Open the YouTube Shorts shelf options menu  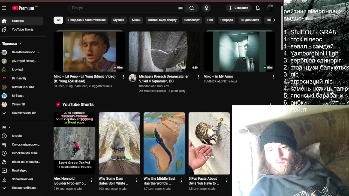point(270,104)
